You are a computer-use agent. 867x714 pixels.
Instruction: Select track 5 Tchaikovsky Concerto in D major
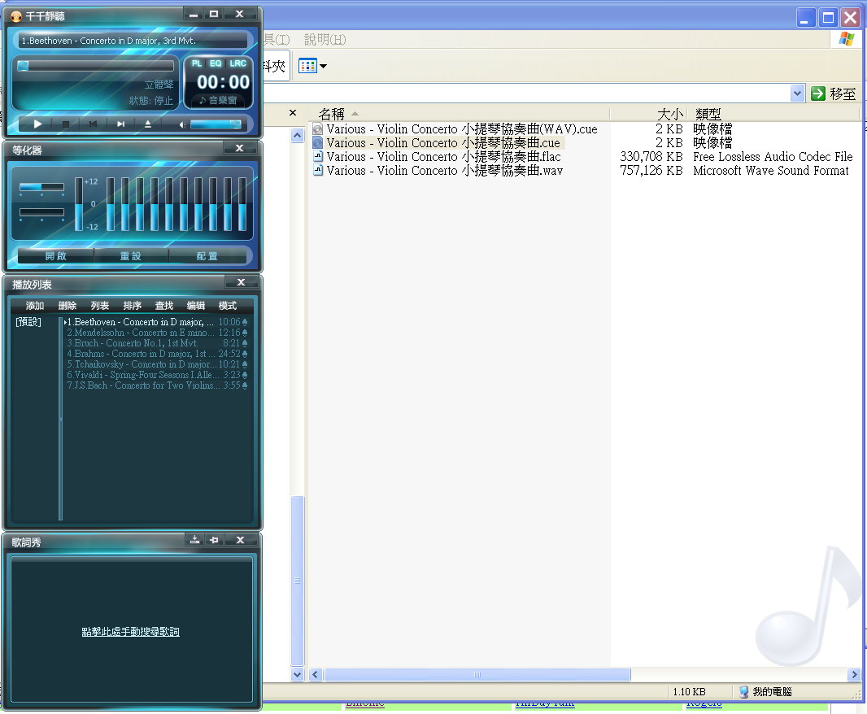click(x=156, y=364)
